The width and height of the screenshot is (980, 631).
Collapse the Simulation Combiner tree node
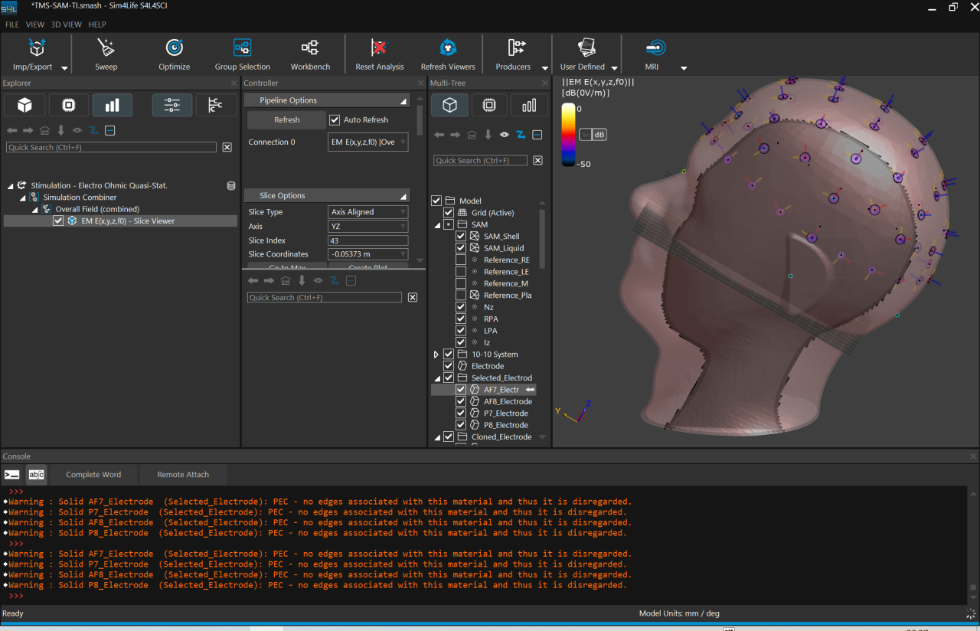pos(23,198)
